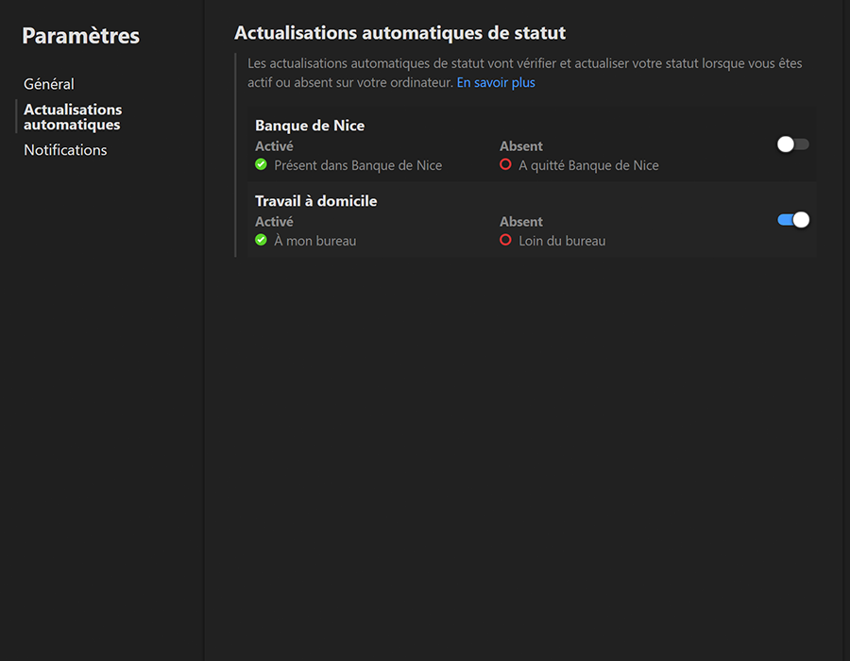Go to the Notifications settings
The width and height of the screenshot is (850, 661).
[x=65, y=150]
